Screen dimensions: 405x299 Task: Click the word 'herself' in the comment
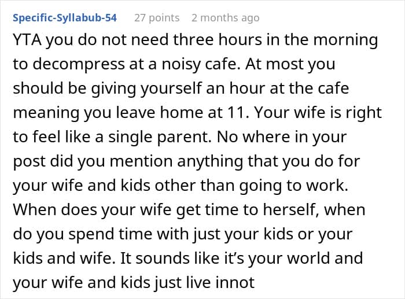tap(291, 209)
